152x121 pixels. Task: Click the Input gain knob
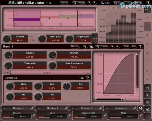[42, 39]
